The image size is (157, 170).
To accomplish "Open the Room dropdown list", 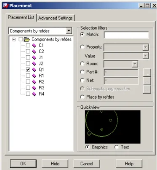I will coord(135,64).
